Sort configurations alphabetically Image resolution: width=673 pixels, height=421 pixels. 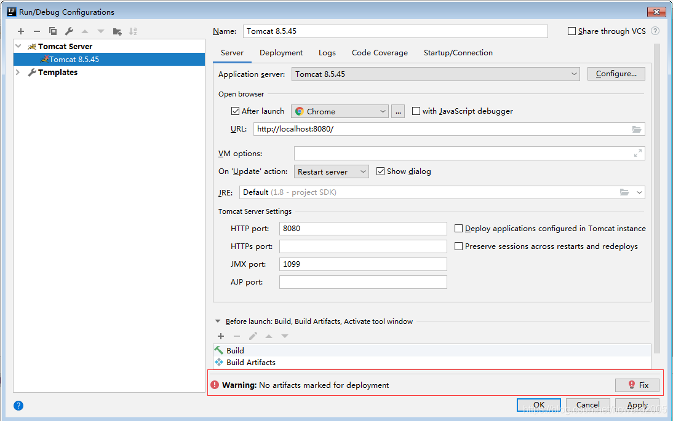click(133, 31)
